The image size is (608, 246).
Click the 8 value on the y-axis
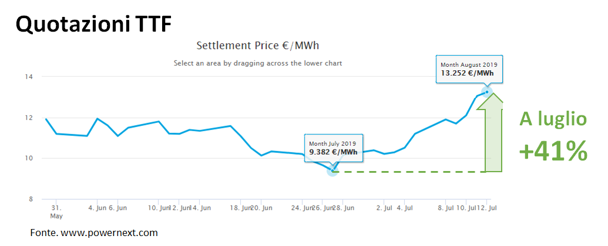[30, 199]
